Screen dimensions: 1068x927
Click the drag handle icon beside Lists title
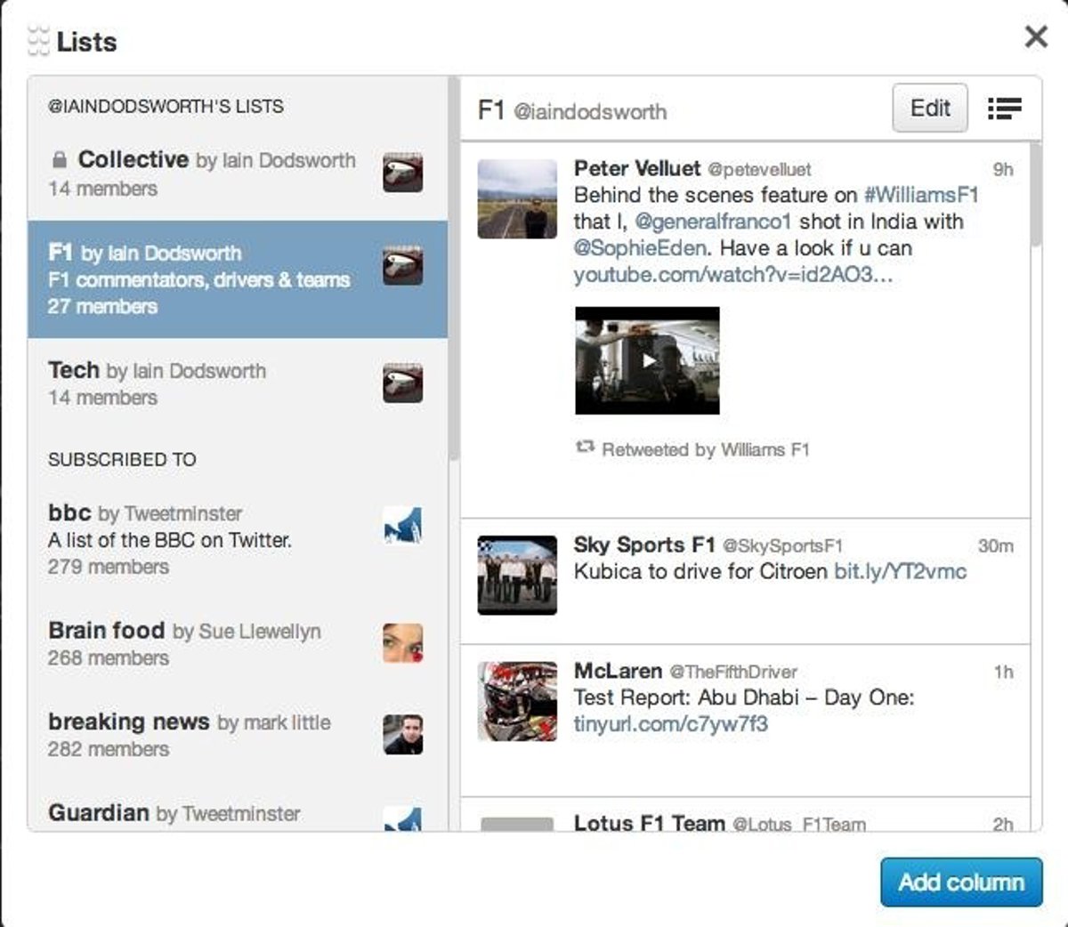(38, 41)
